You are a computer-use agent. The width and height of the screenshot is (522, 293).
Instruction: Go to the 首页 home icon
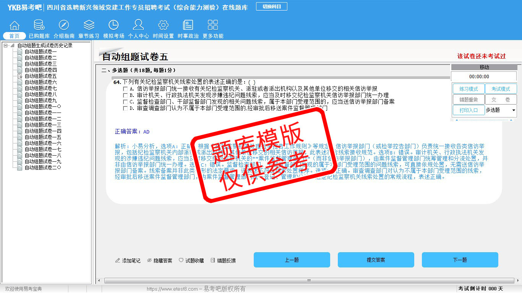click(x=15, y=26)
